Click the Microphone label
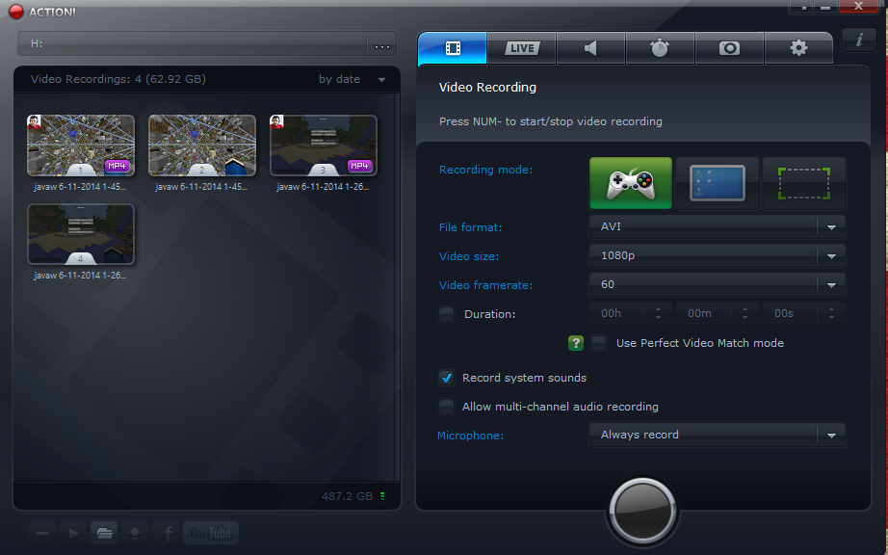Screen dimensions: 888x555 [x=470, y=436]
